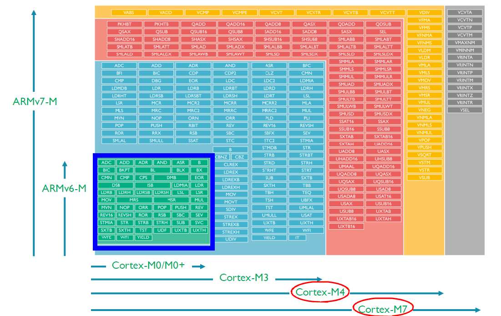Click the VCVTR instruction box

pyautogui.click(x=314, y=12)
